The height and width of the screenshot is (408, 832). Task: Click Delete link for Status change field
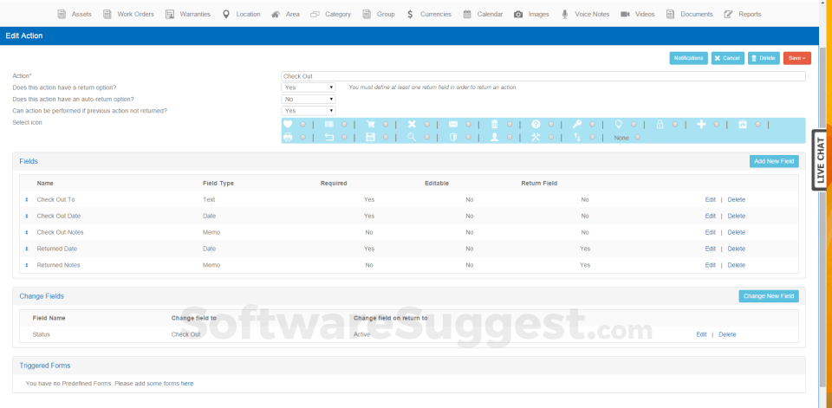click(x=727, y=334)
